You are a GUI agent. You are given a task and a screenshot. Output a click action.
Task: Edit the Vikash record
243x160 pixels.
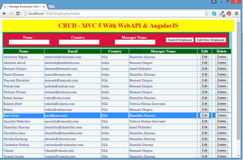tap(204, 151)
